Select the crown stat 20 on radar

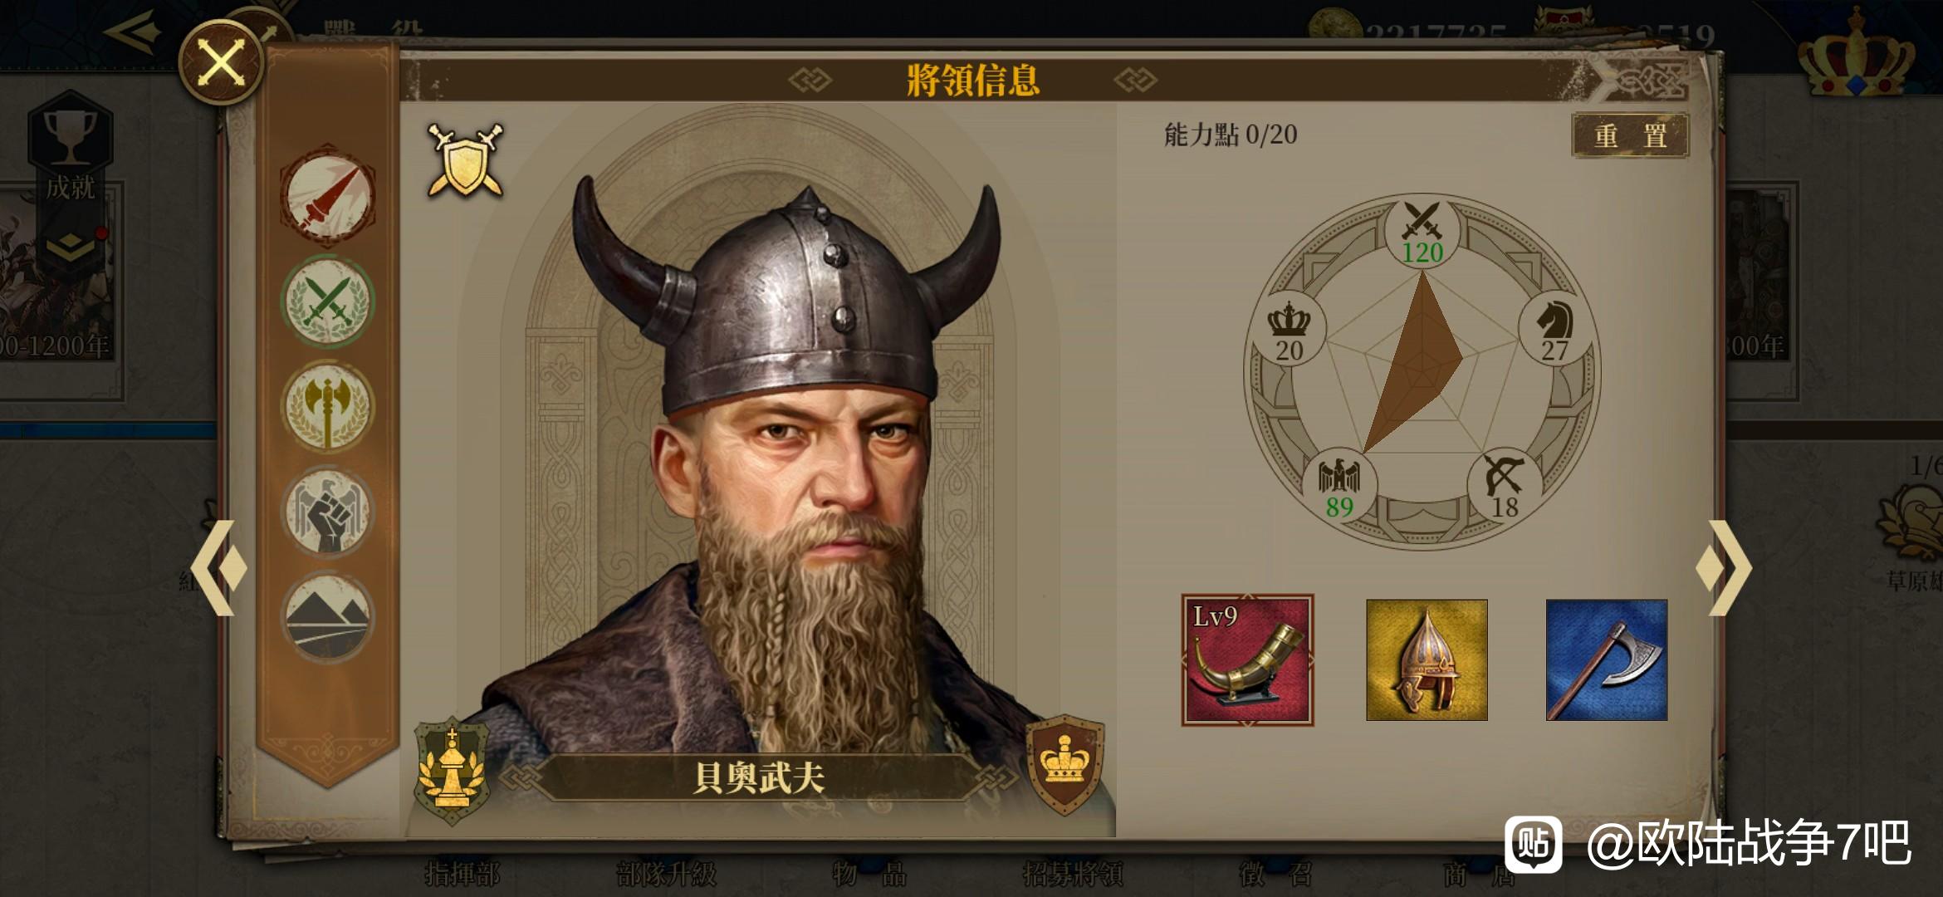click(1289, 331)
